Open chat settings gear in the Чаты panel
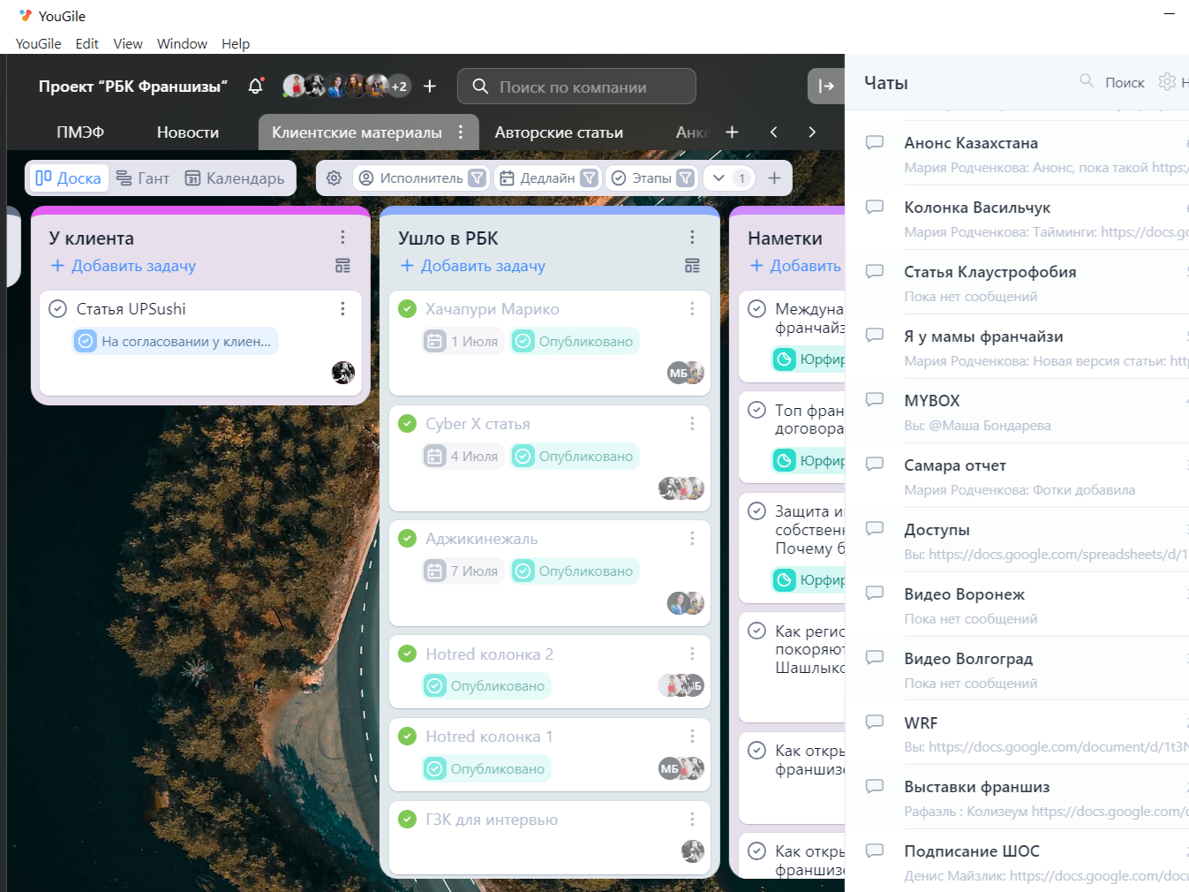Screen dimensions: 1189x892 [x=1167, y=81]
